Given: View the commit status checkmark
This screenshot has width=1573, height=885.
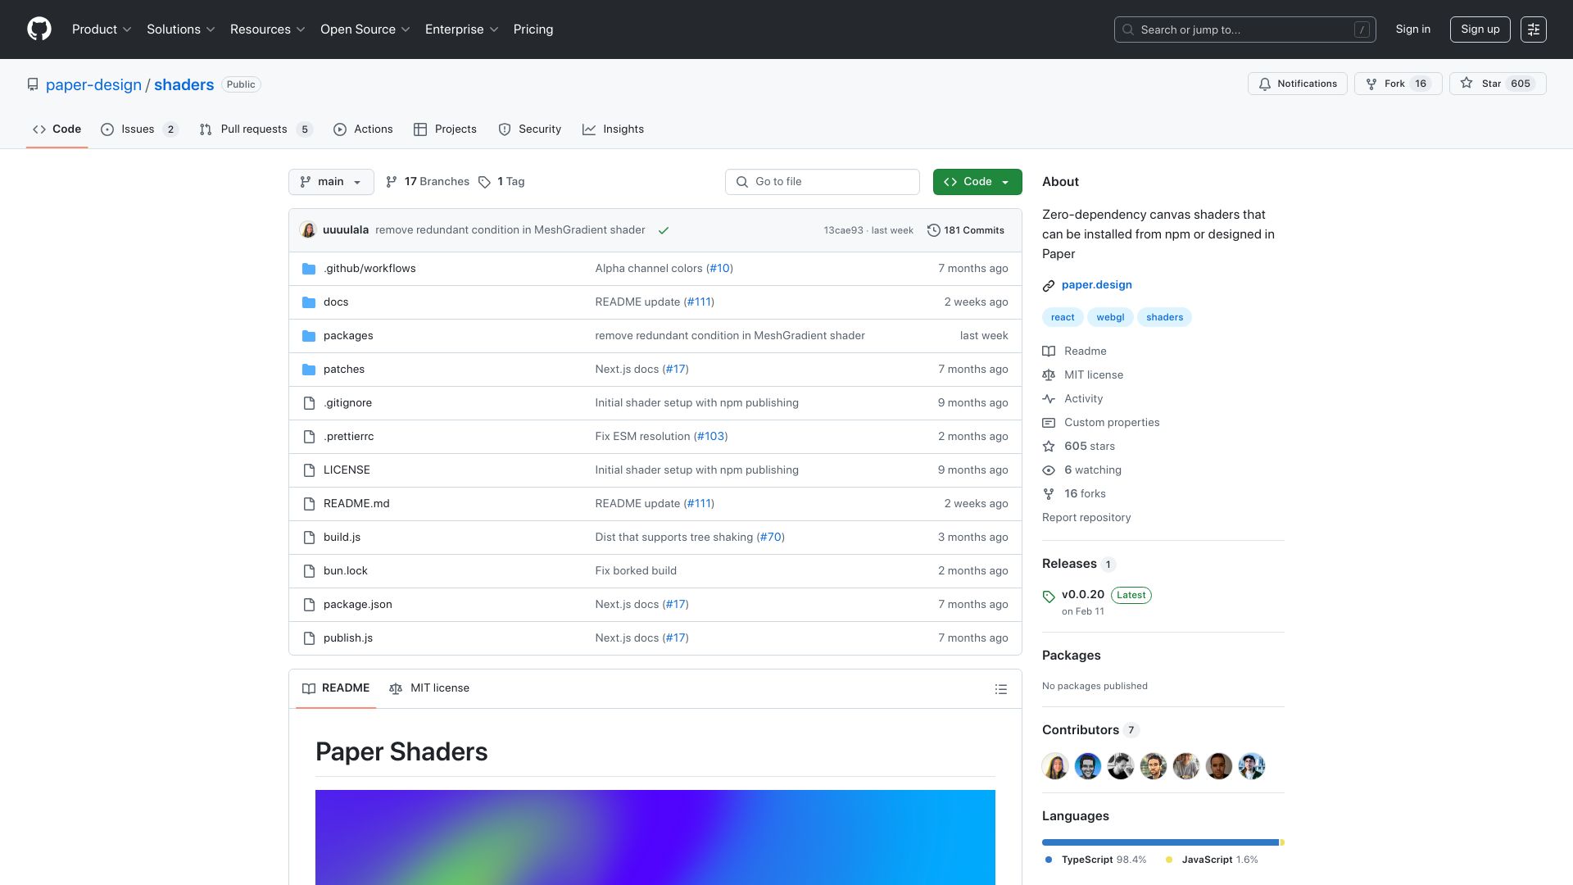Looking at the screenshot, I should [x=664, y=230].
